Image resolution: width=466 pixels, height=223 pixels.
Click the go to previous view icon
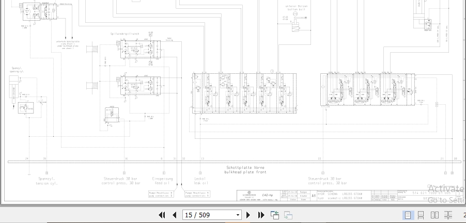[x=275, y=215]
